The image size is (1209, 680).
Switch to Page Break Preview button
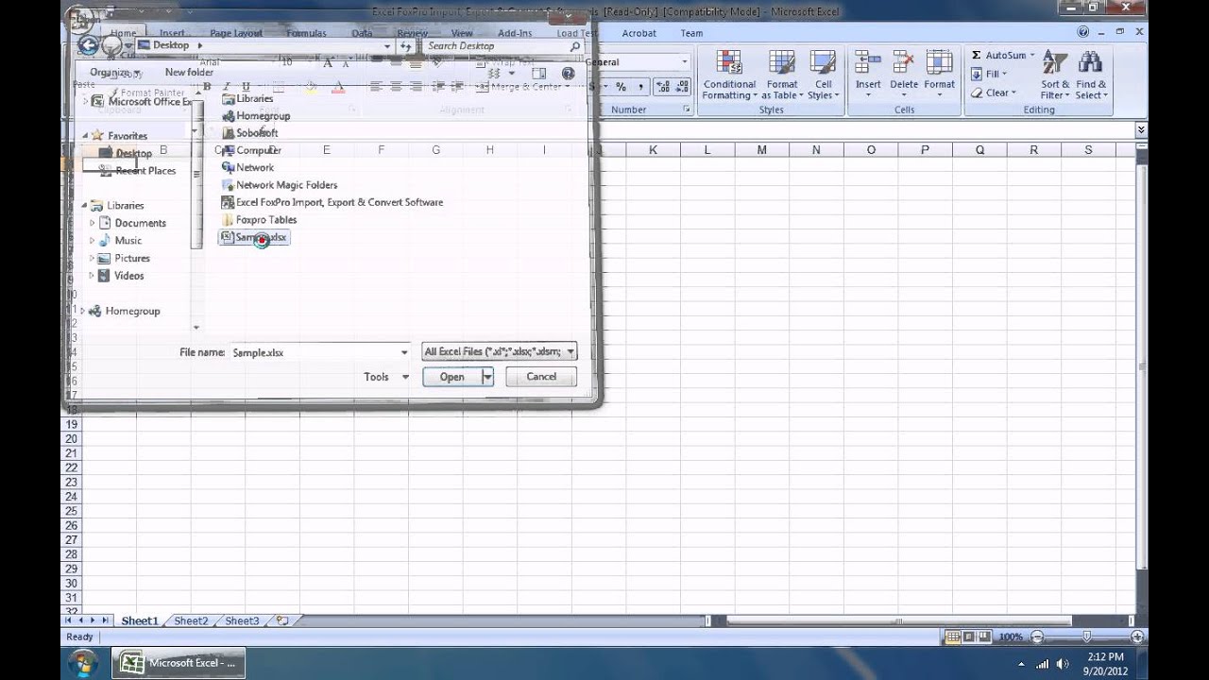(984, 637)
